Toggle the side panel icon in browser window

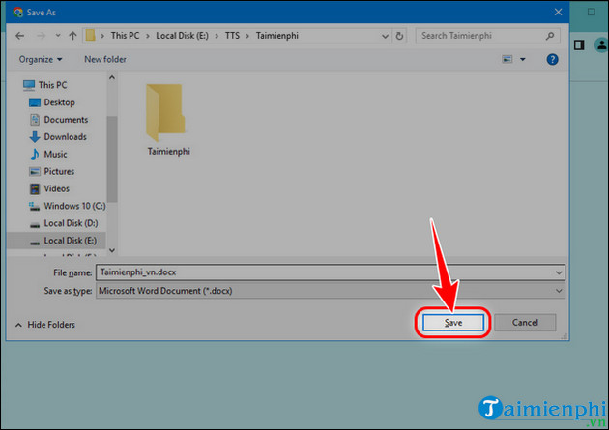click(579, 45)
